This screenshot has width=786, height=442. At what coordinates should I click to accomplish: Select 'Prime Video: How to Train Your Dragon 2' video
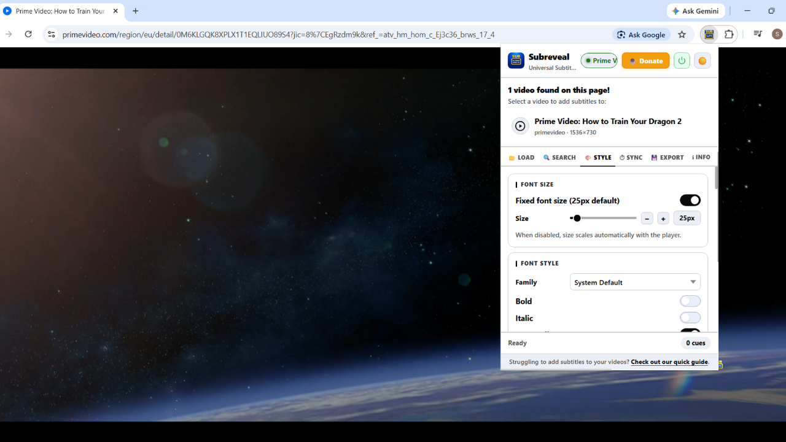pyautogui.click(x=609, y=126)
